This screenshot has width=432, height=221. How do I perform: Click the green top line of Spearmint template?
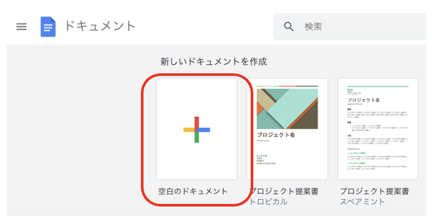tap(378, 86)
